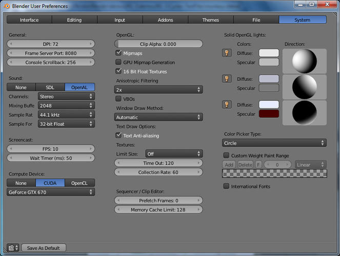Image resolution: width=340 pixels, height=256 pixels.
Task: Set compute device to None
Action: [x=21, y=183]
